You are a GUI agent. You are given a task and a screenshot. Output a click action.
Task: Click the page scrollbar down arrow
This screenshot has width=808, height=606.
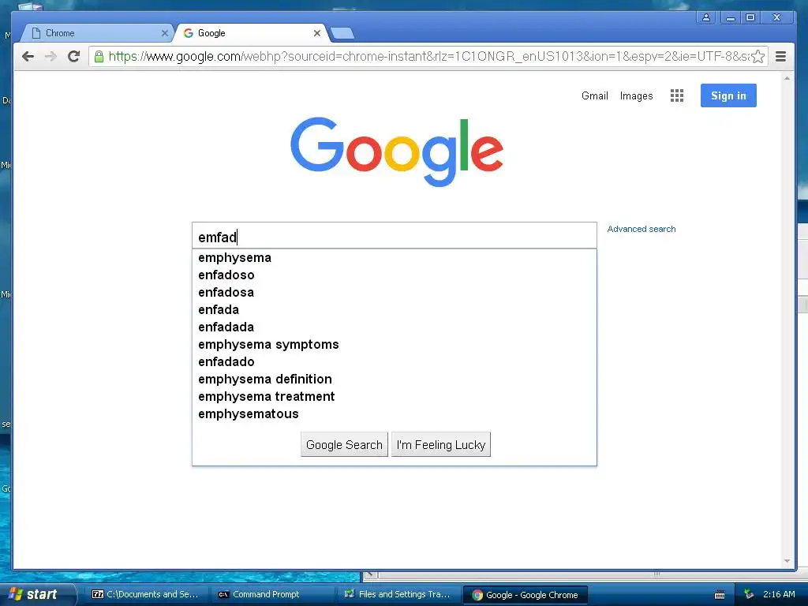click(x=787, y=561)
